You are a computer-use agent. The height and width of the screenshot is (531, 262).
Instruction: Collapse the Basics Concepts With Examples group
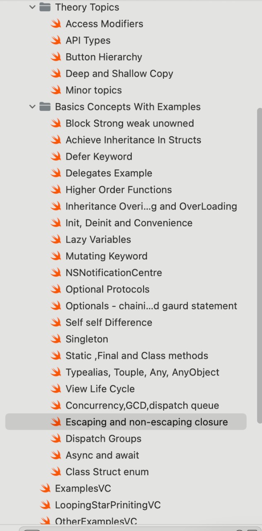[x=32, y=107]
